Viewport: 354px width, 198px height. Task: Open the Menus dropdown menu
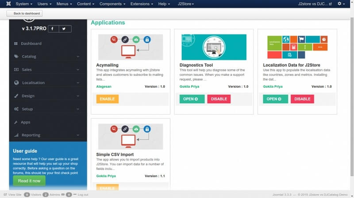coord(64,4)
